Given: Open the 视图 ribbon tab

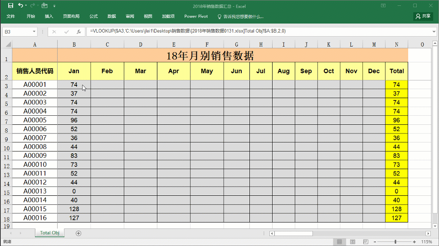Looking at the screenshot, I should (x=148, y=16).
